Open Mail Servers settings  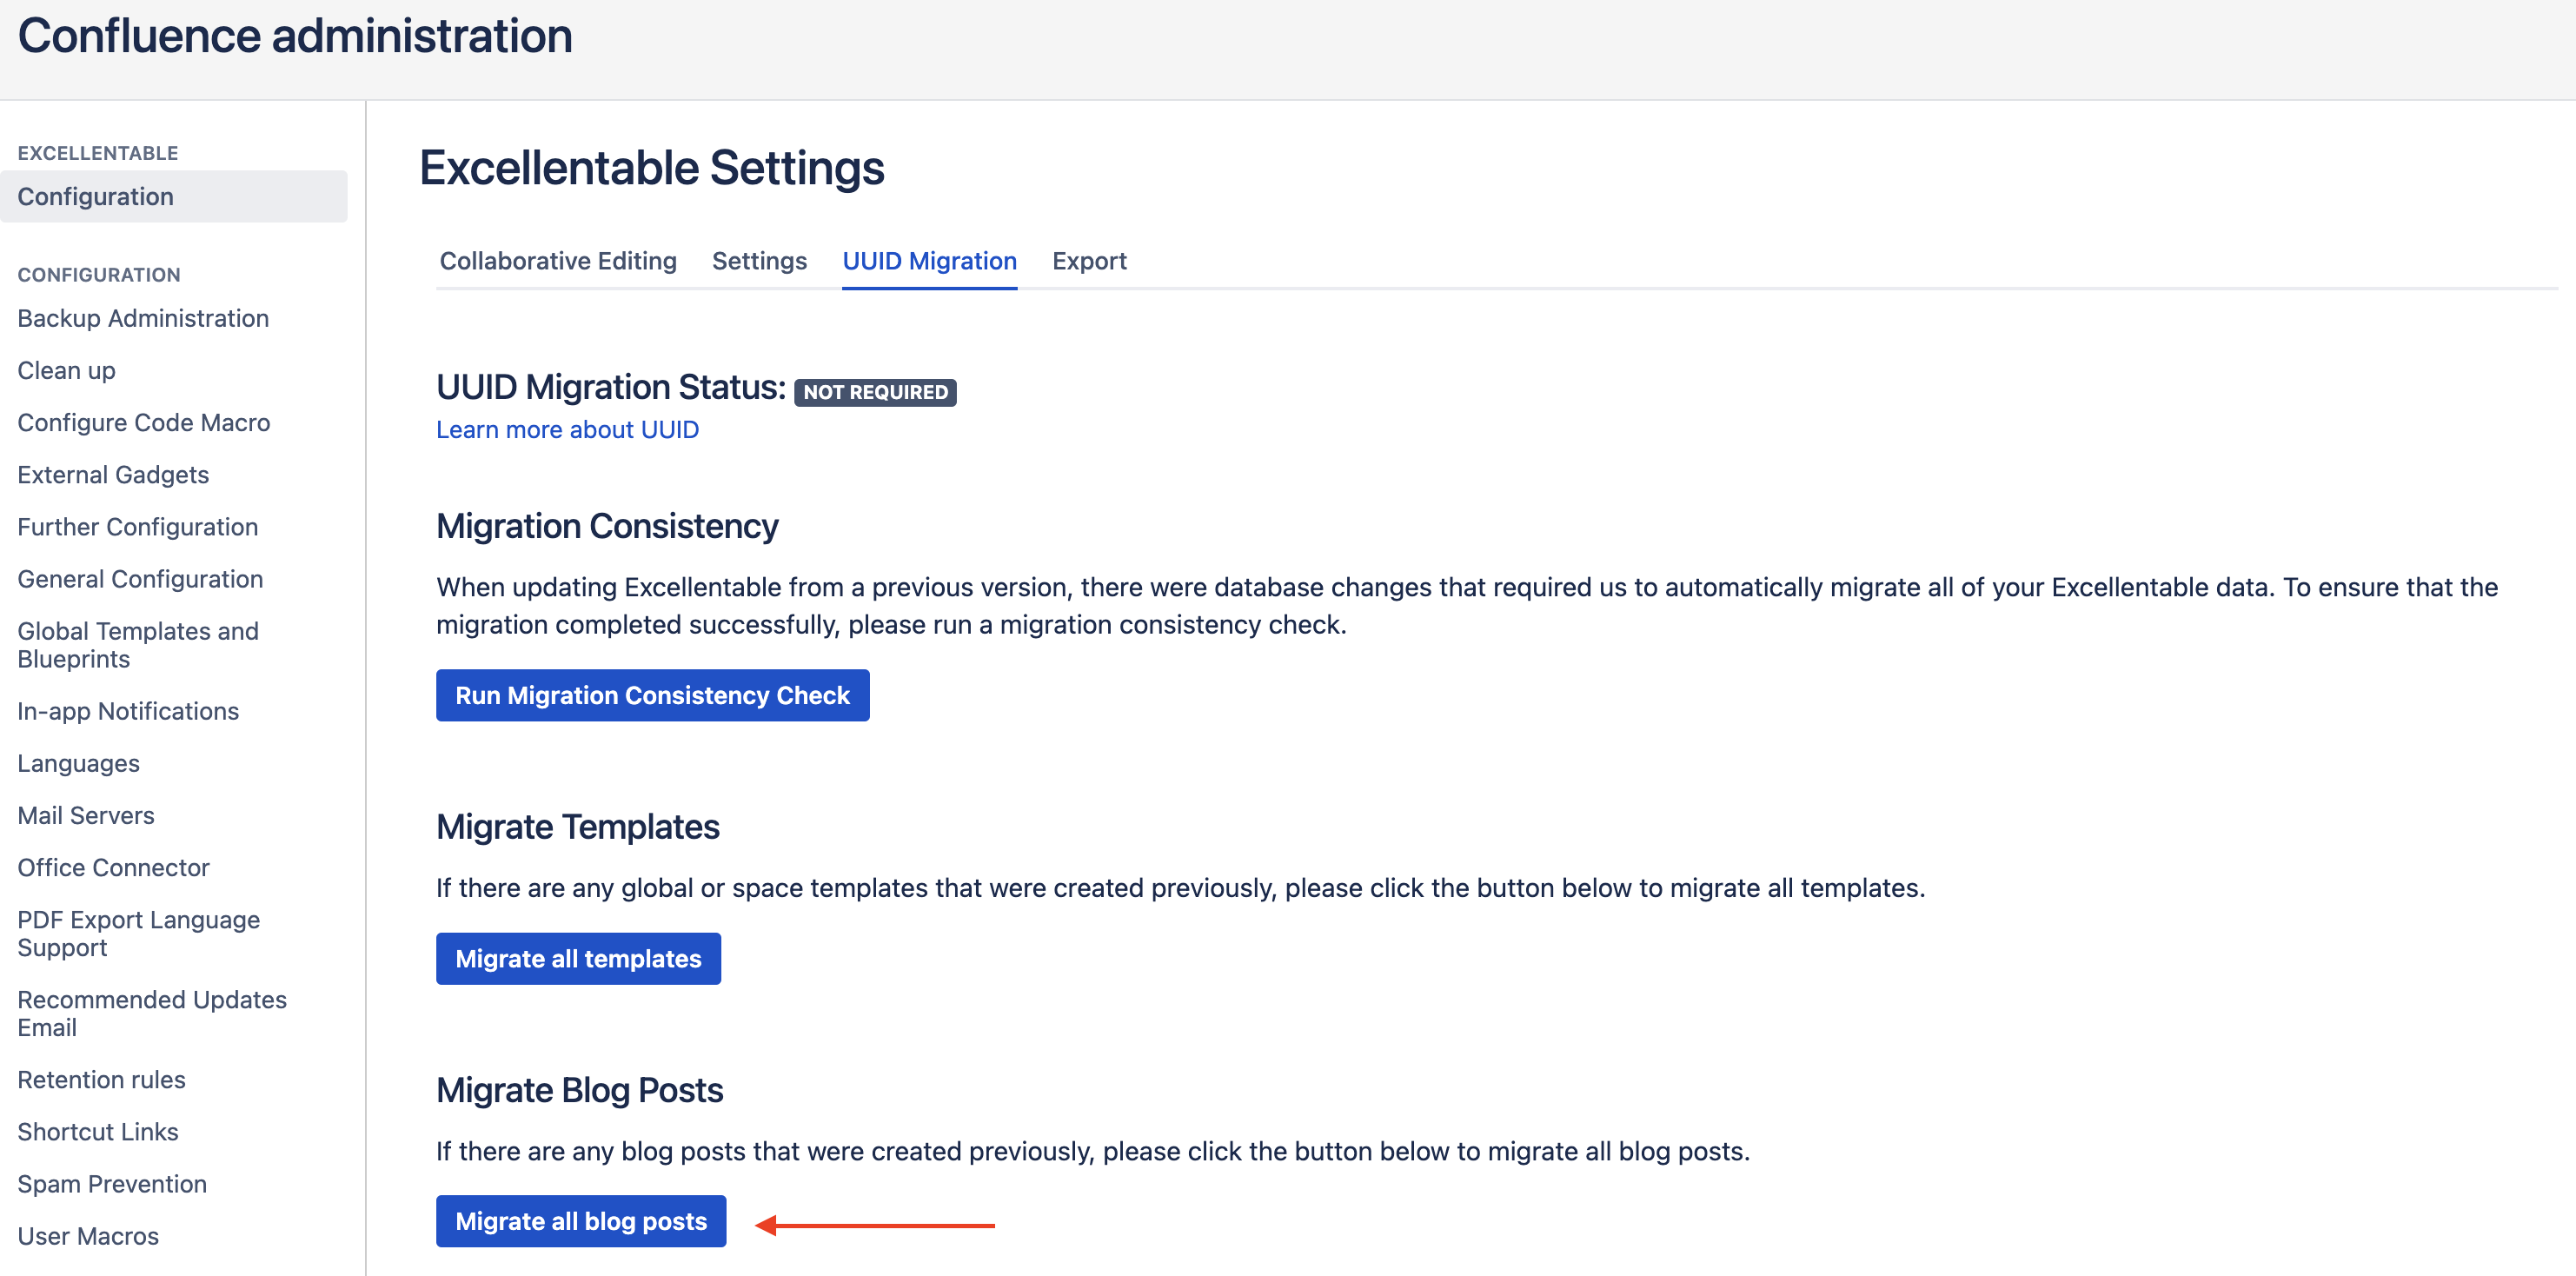click(x=85, y=815)
